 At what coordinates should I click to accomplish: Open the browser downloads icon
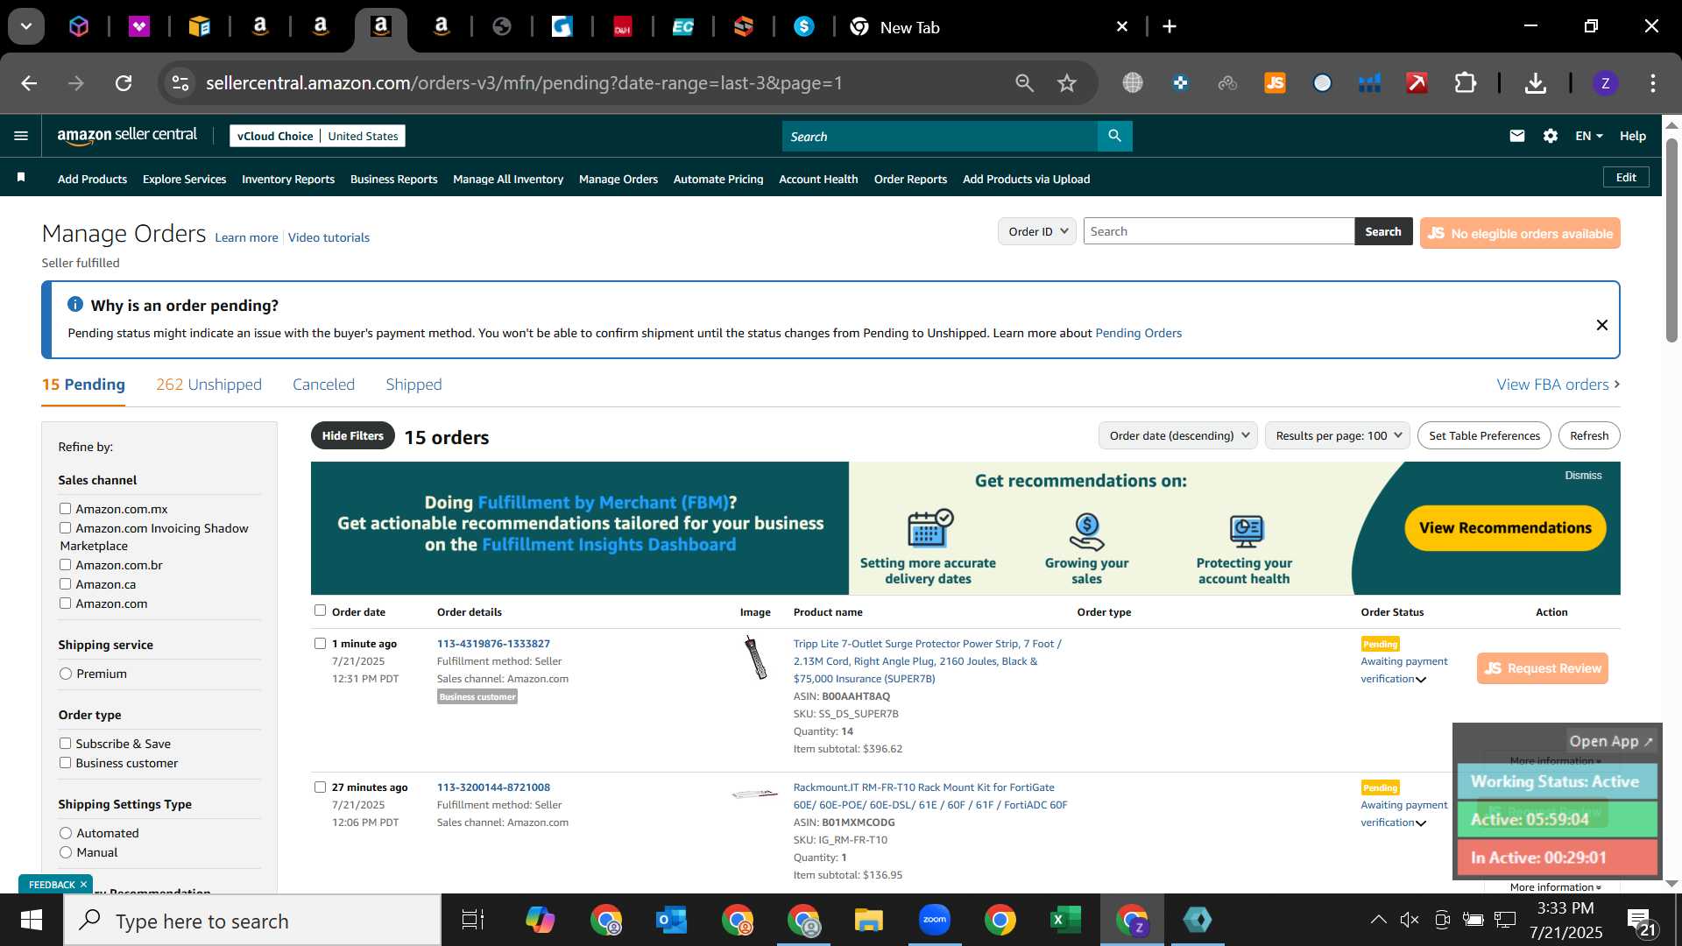[x=1535, y=83]
